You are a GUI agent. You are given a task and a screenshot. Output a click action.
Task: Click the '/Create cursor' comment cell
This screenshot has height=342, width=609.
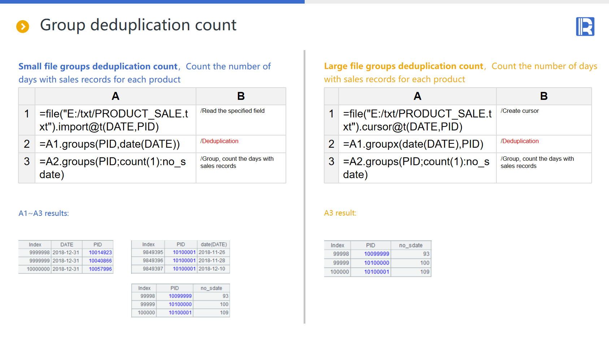point(543,120)
